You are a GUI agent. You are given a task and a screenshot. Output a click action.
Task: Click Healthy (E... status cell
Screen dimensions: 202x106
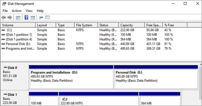[x=108, y=35]
